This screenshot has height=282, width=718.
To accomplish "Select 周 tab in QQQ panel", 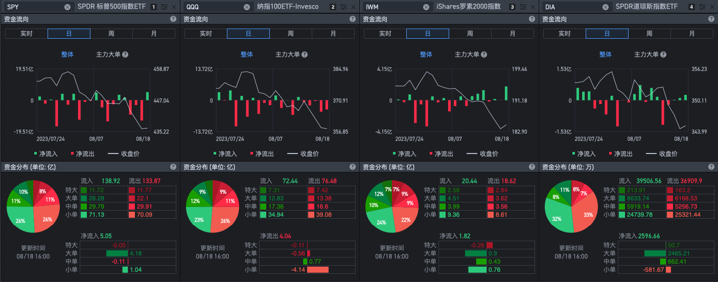I will (290, 34).
